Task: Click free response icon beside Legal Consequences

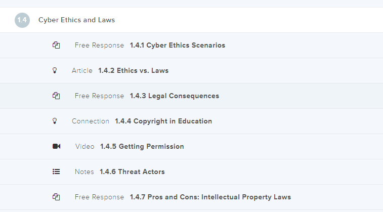Action: [56, 96]
